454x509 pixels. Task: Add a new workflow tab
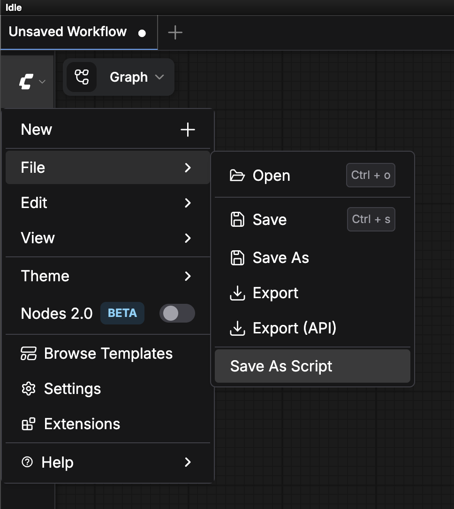tap(175, 32)
